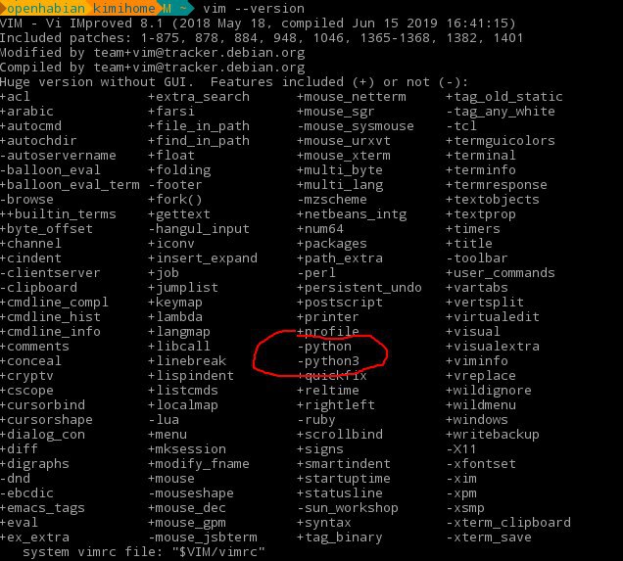Click the -ruby feature entry

(316, 420)
